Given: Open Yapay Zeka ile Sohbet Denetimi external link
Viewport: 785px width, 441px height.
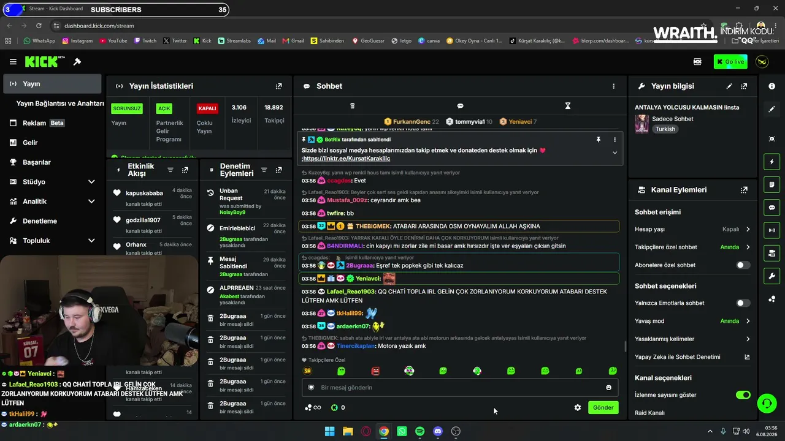Looking at the screenshot, I should point(747,357).
